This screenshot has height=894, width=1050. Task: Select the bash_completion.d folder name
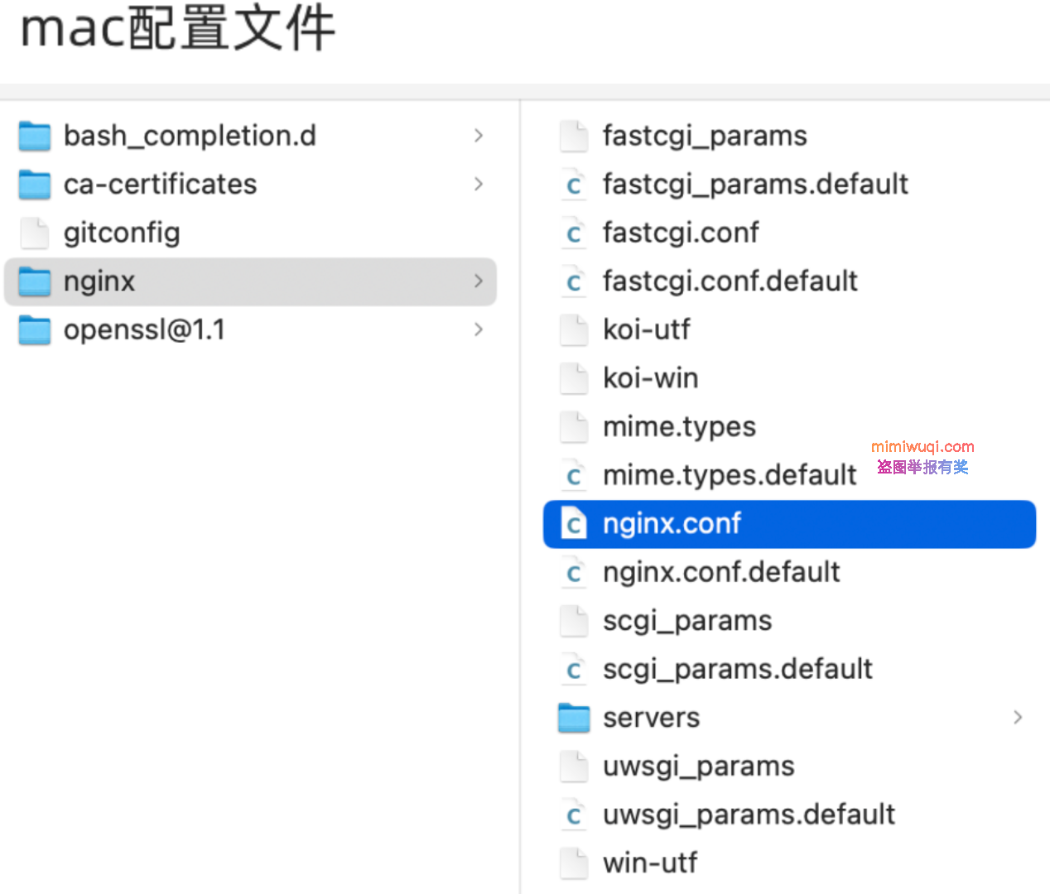pos(190,136)
